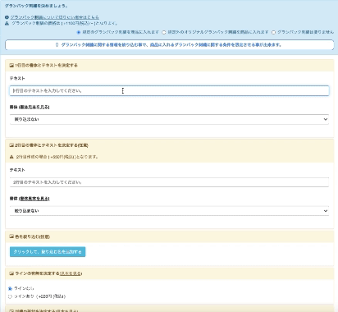Choose the ラインなし radio button
The image size is (338, 312).
(11, 288)
